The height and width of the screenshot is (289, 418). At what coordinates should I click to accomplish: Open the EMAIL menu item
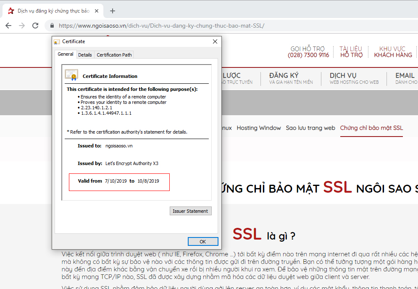405,78
